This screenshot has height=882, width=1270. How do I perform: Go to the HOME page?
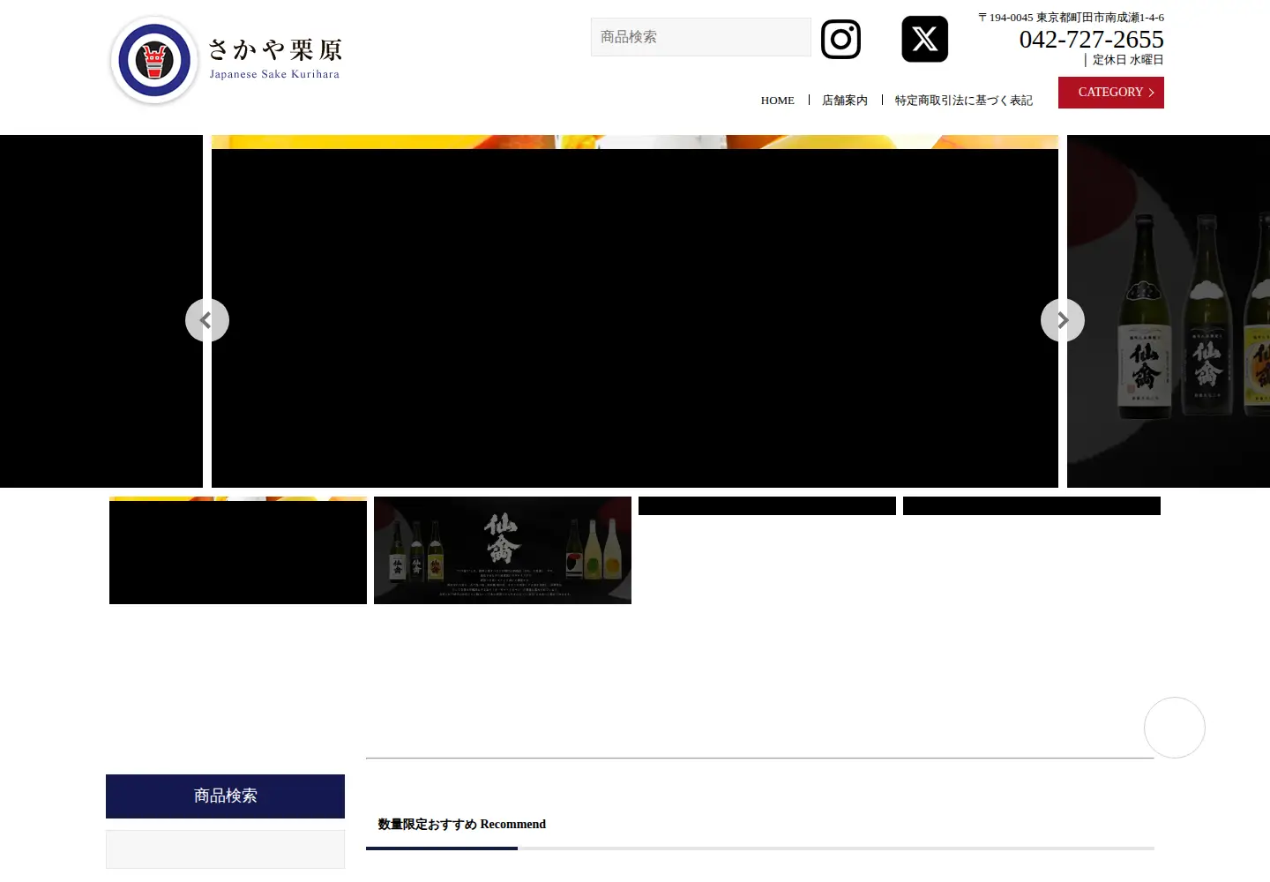778,101
